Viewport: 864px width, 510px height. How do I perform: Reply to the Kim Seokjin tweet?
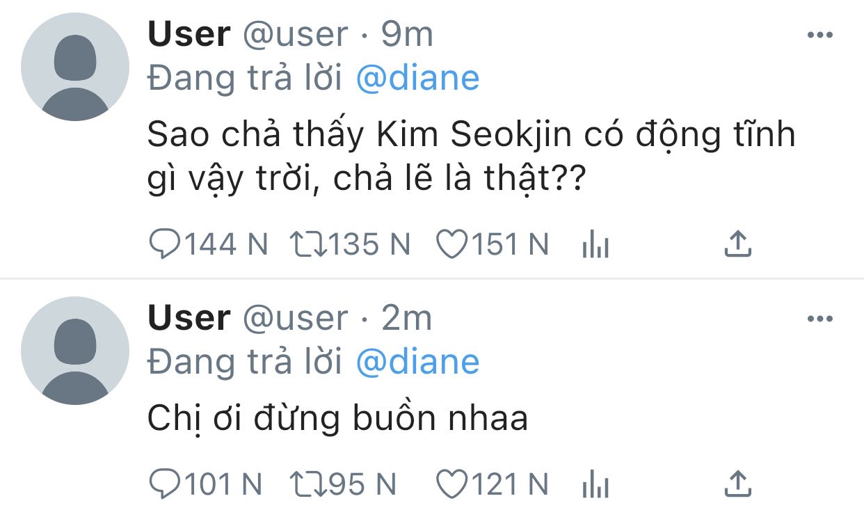(164, 245)
